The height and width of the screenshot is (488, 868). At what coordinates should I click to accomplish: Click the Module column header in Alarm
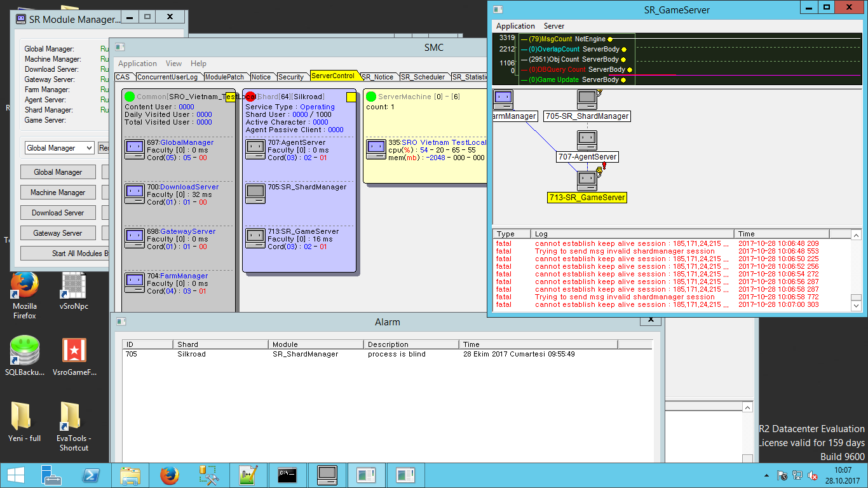click(x=316, y=344)
